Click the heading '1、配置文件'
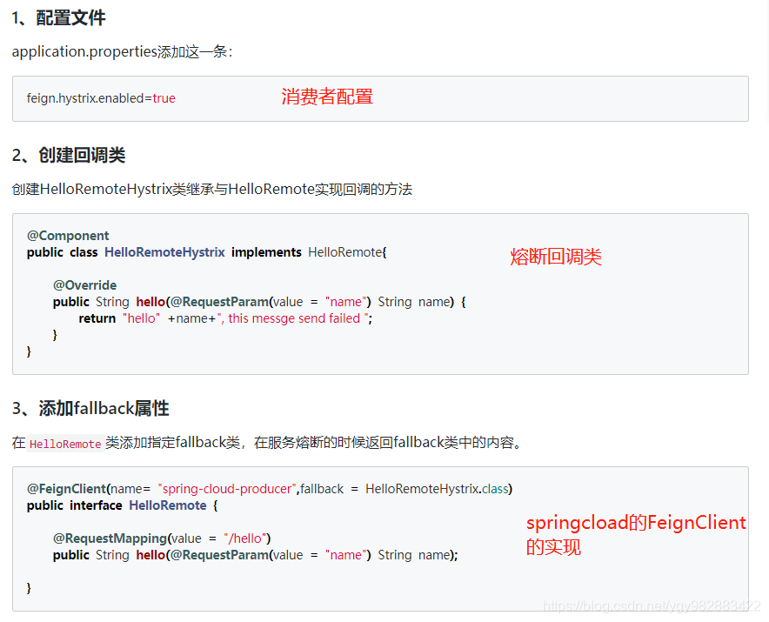Image resolution: width=769 pixels, height=622 pixels. 58,18
